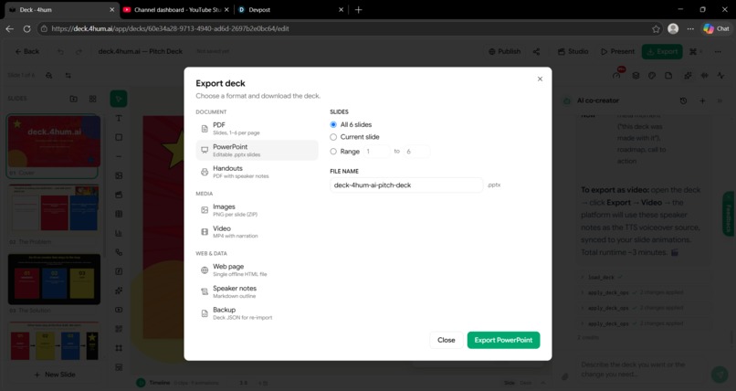This screenshot has height=391, width=736.
Task: Expand the load_deck tool call row
Action: (x=645, y=278)
